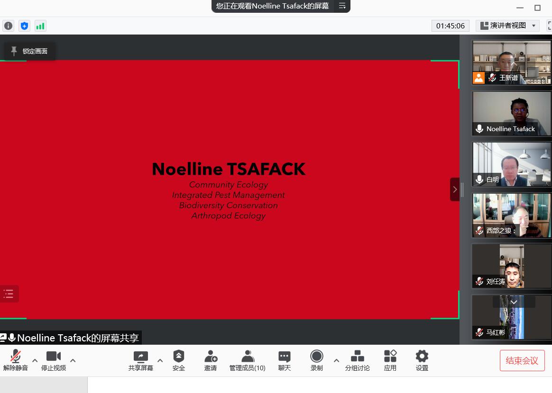Screen dimensions: 552x393
Task: Click the Lock Screen (锁定画面) pin button
Action: click(29, 51)
